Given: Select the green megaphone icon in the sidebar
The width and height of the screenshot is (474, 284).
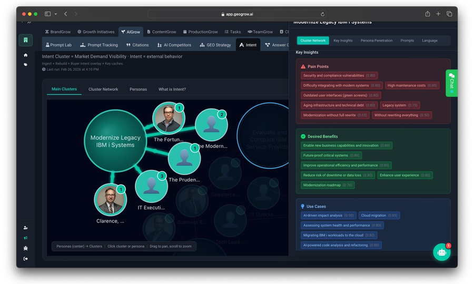Looking at the screenshot, I should click(x=26, y=238).
